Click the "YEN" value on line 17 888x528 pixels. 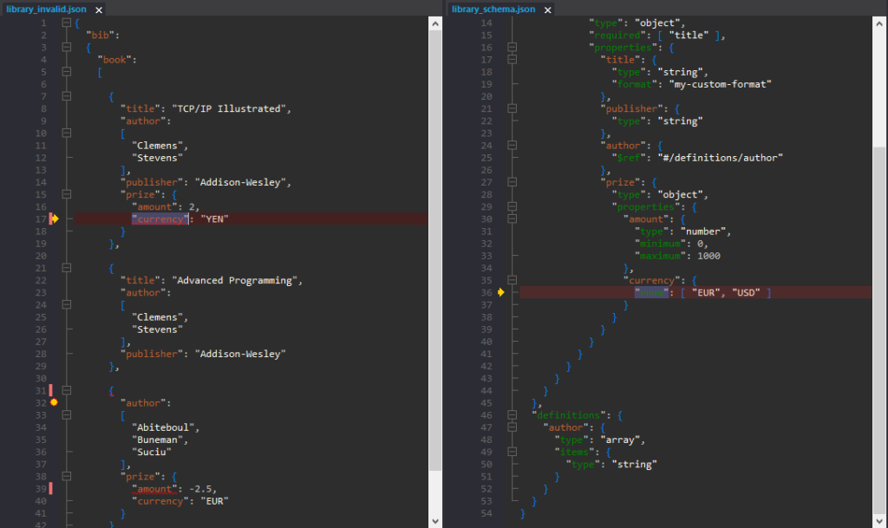(x=215, y=219)
